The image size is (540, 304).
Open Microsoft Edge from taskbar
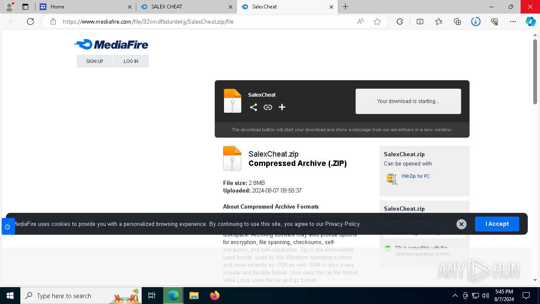[x=173, y=296]
